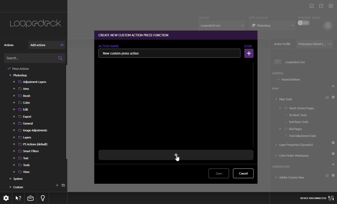
Task: Open the Brush folder icon
Action: (20, 96)
